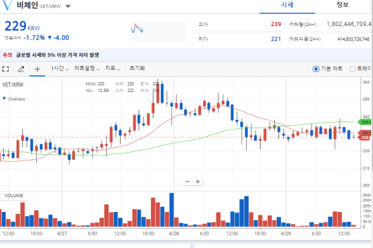The width and height of the screenshot is (373, 248).
Task: Click the 24H volume value 1,802,446,709
Action: click(x=349, y=24)
